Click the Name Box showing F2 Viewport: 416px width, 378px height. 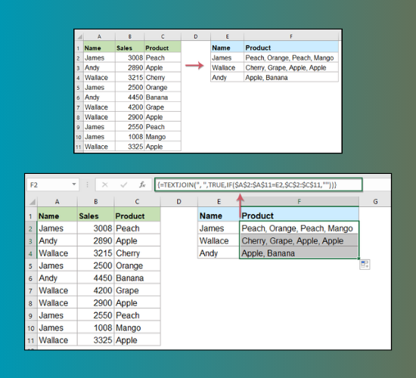click(x=53, y=184)
